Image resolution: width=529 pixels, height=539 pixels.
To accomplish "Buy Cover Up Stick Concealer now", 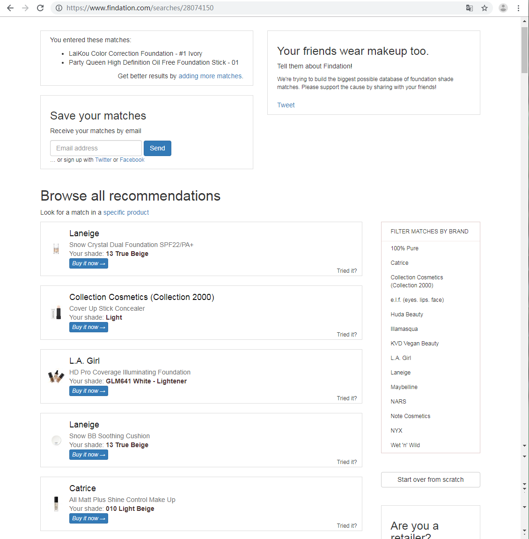I will point(88,327).
